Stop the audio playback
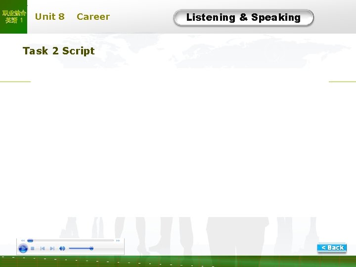The height and width of the screenshot is (267, 356). (x=33, y=249)
